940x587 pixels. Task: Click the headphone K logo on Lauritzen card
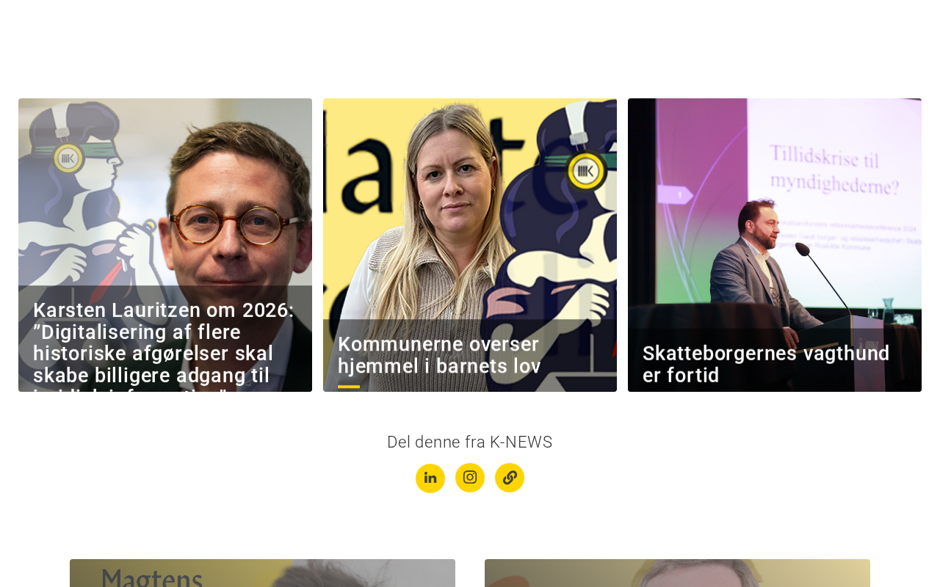(x=68, y=156)
